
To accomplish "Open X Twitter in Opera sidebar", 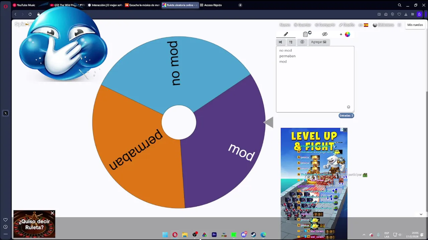I will [x=5, y=113].
